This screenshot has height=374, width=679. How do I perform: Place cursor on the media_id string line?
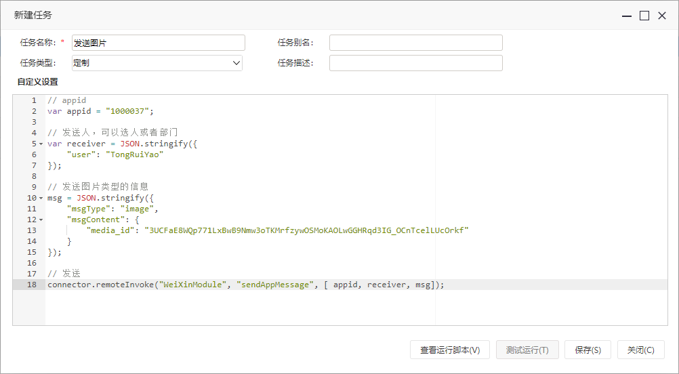(x=277, y=230)
